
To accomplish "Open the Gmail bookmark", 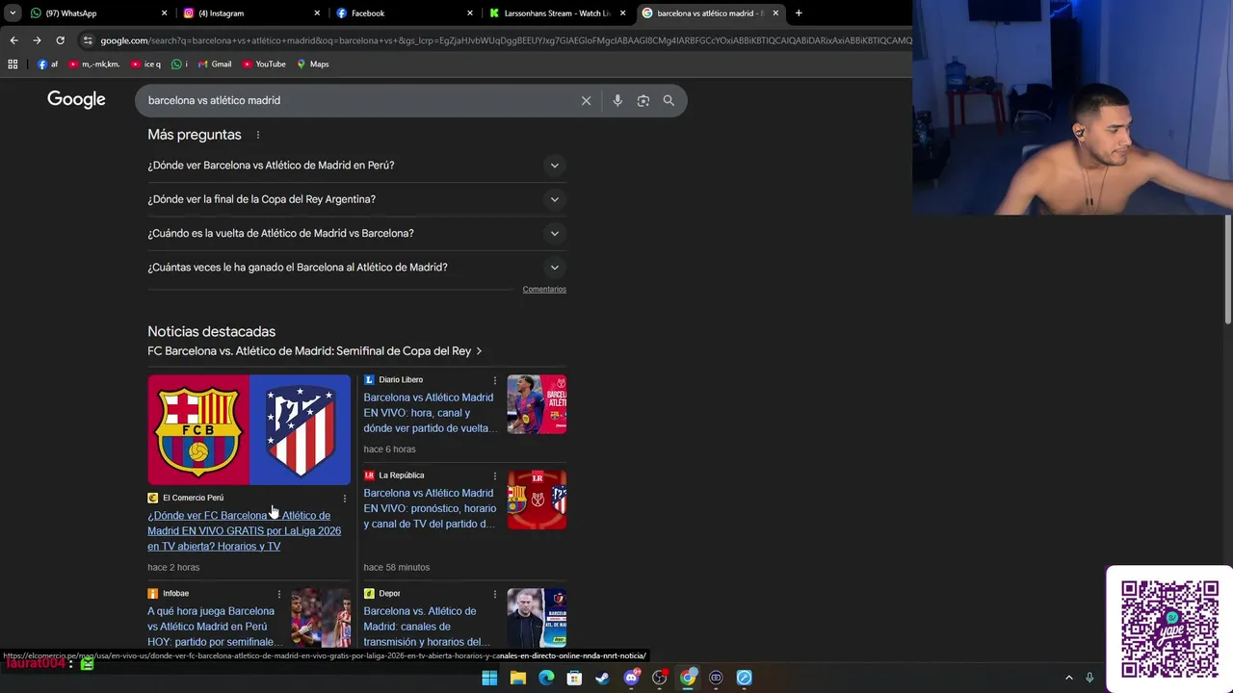I will point(215,64).
